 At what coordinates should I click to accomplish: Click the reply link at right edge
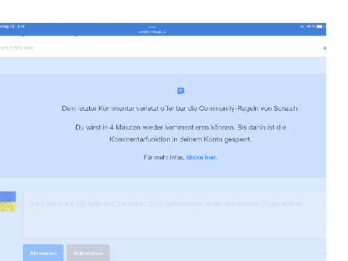(x=325, y=48)
